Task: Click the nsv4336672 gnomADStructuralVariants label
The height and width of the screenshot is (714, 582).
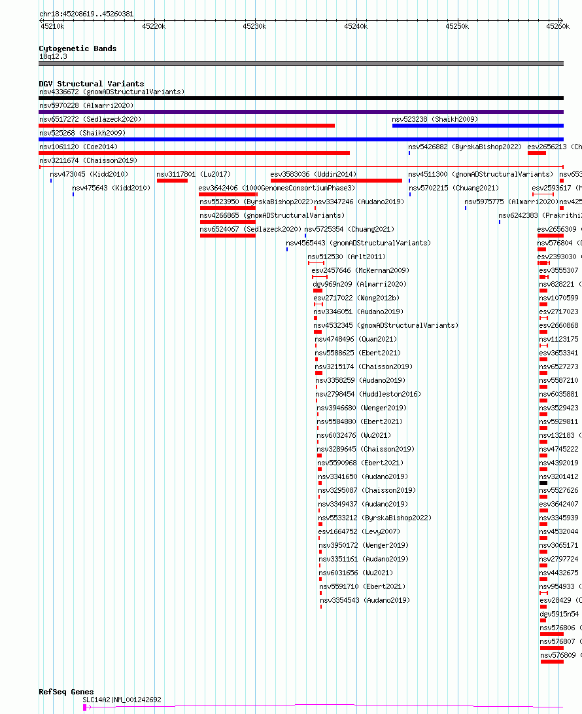Action: 112,92
